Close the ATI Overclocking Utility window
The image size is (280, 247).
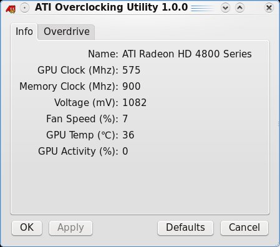[x=269, y=8]
